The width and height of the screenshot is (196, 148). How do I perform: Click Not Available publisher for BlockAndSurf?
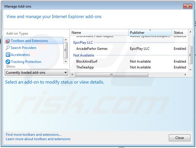140,61
